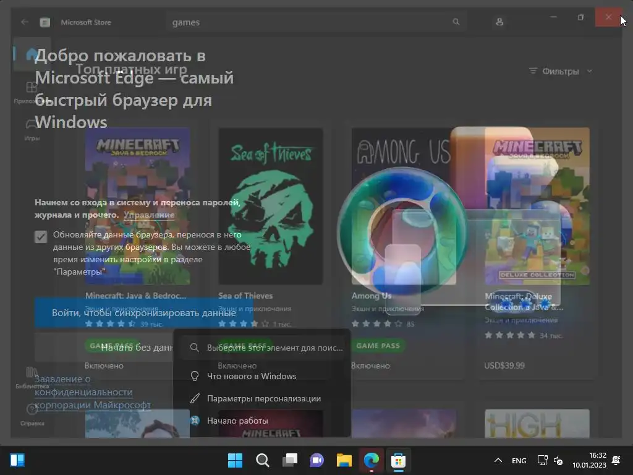This screenshot has height=475, width=633.
Task: Open taskbar Search
Action: point(262,460)
